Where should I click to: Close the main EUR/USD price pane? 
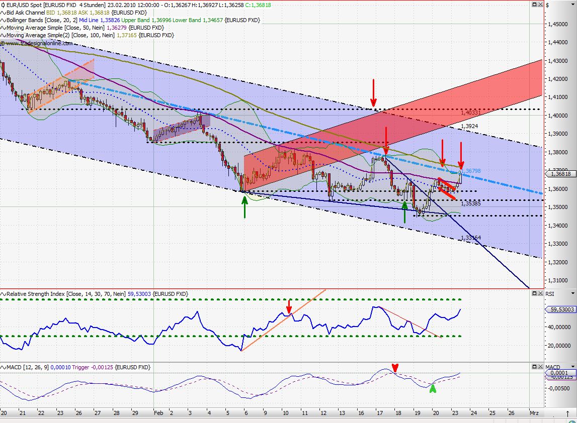pos(540,5)
